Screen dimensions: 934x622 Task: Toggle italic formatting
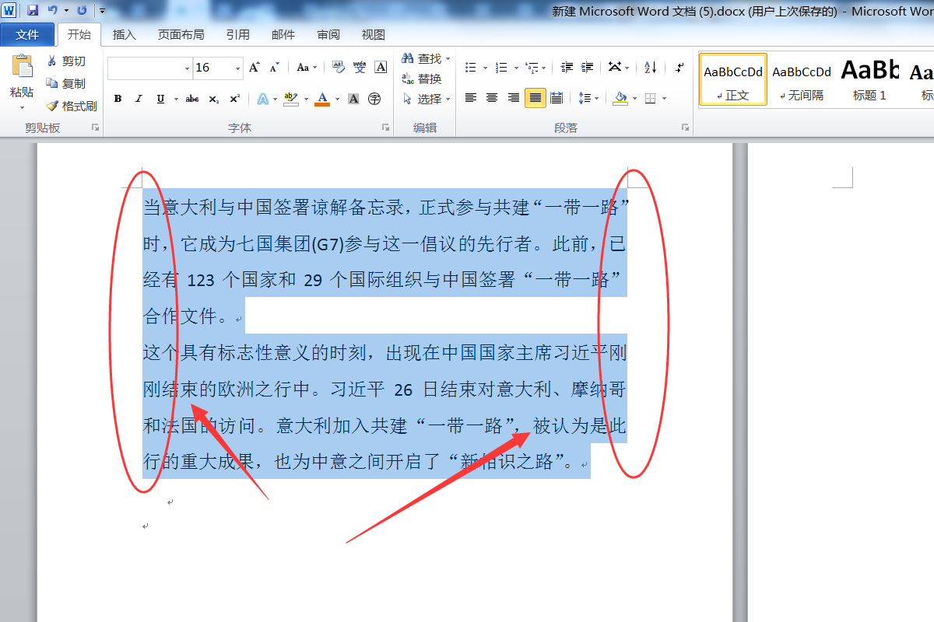pyautogui.click(x=139, y=99)
